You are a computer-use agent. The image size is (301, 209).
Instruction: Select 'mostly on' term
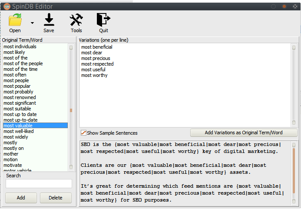35,148
